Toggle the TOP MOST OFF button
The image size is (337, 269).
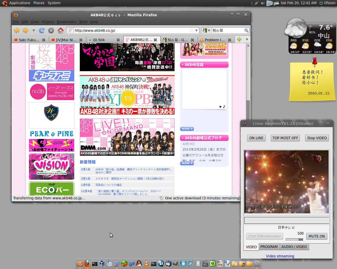285,138
